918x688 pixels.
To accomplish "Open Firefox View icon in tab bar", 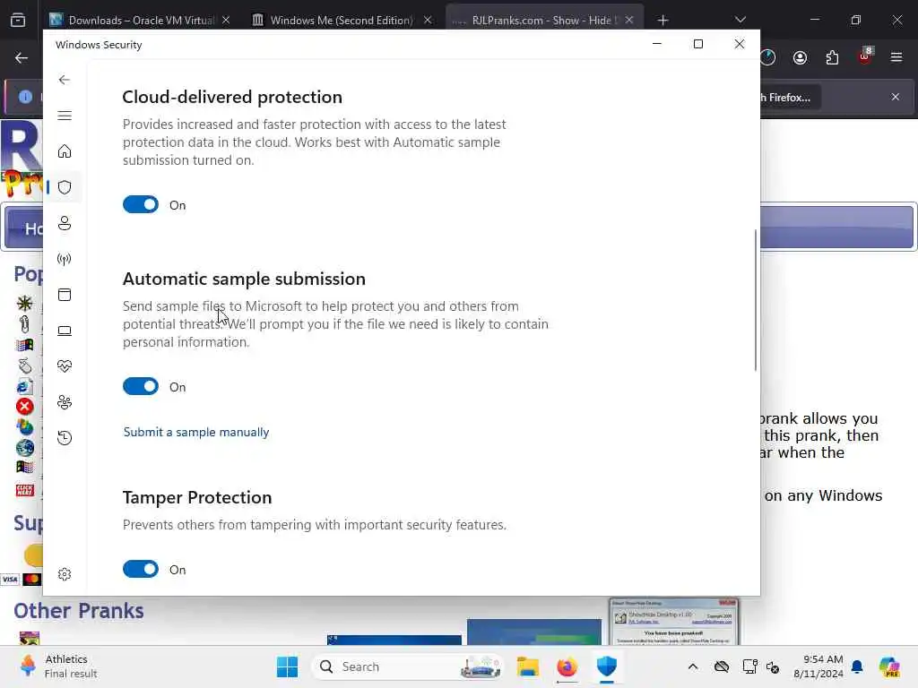I will pyautogui.click(x=18, y=20).
